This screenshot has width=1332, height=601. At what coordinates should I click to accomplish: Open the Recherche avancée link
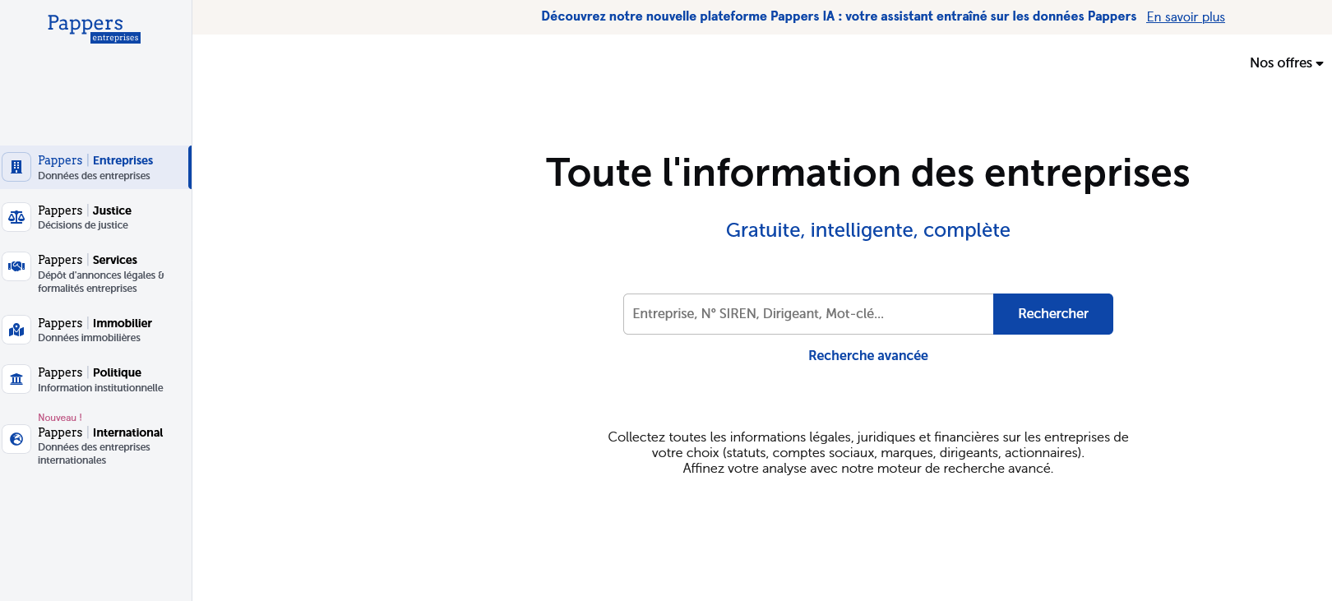[868, 355]
